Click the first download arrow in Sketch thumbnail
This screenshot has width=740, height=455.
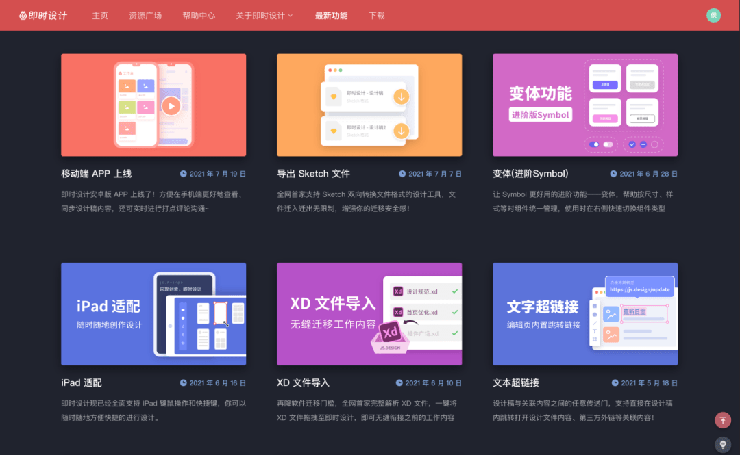401,96
